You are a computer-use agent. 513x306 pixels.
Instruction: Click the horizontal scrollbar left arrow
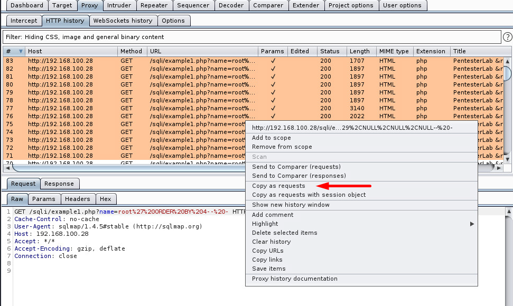click(x=7, y=168)
